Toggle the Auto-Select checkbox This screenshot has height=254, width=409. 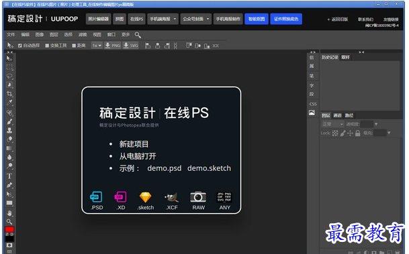tap(20, 46)
